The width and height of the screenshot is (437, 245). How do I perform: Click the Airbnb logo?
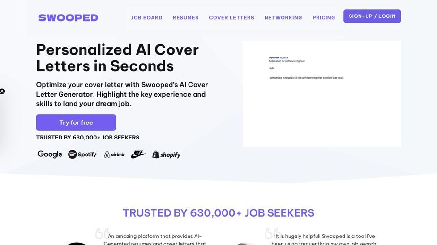pyautogui.click(x=114, y=155)
